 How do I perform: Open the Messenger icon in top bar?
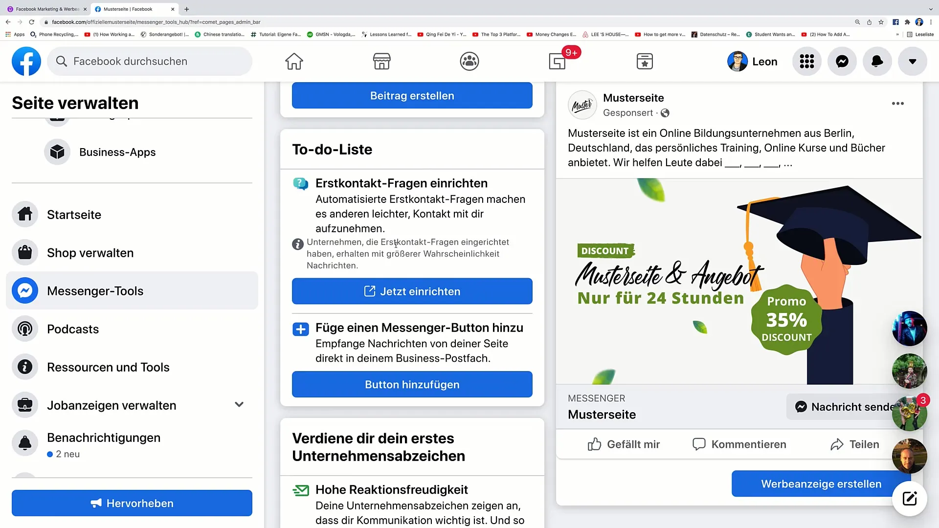click(x=842, y=61)
